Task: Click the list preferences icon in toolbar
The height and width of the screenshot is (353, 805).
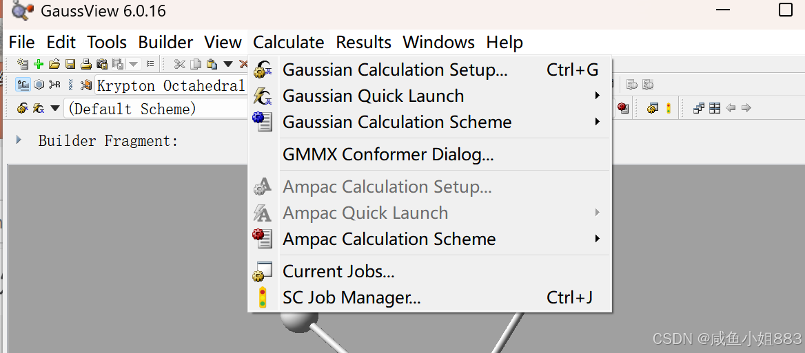Action: 150,64
